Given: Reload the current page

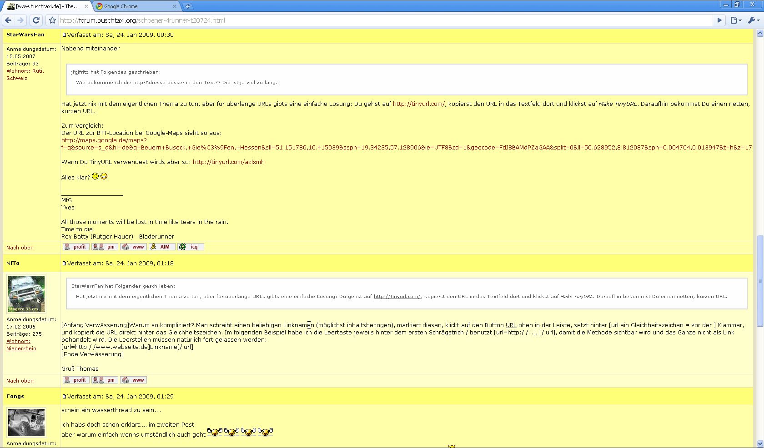Looking at the screenshot, I should click(36, 20).
